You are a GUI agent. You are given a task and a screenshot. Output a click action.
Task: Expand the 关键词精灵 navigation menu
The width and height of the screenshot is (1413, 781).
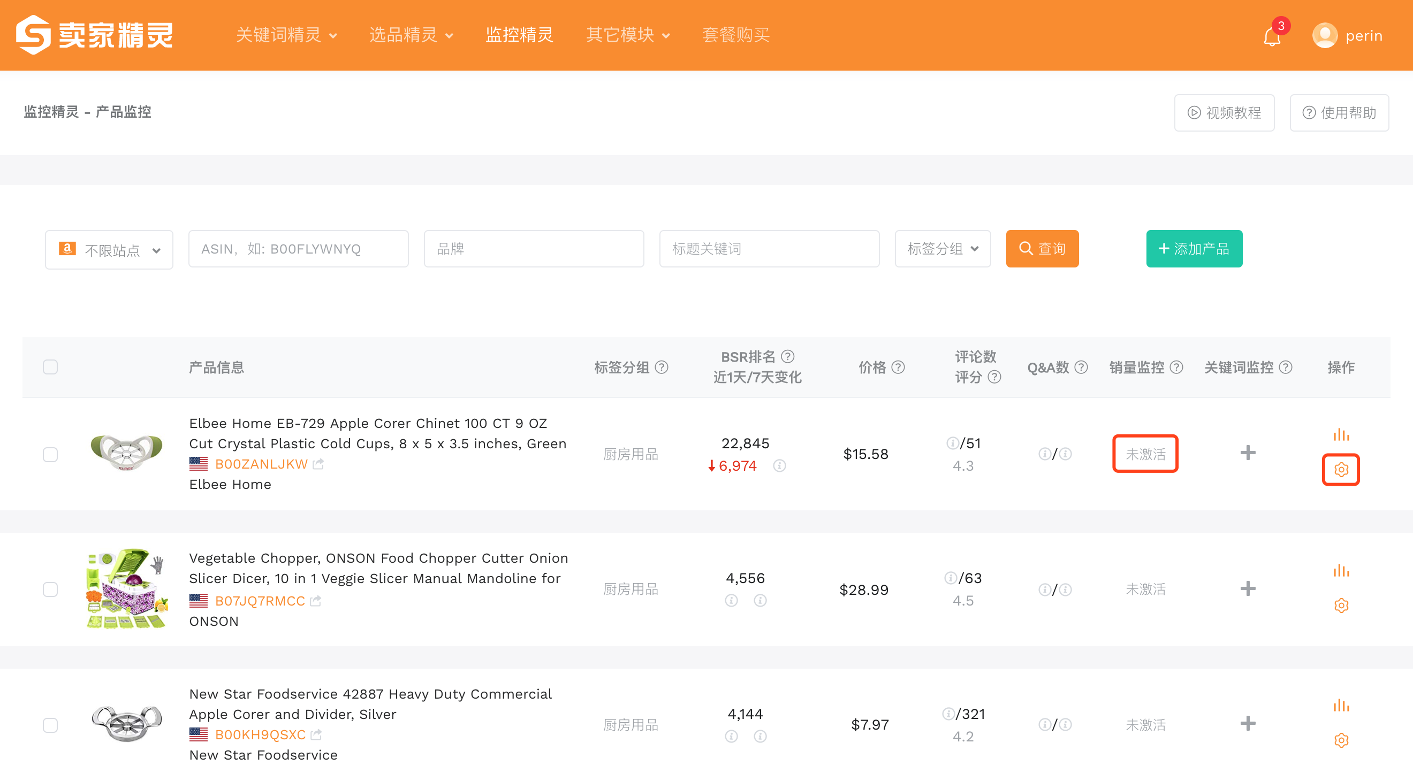pyautogui.click(x=286, y=35)
